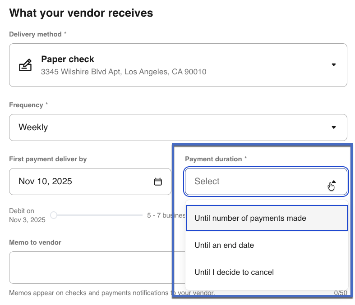Click the Weekly frequency value
Image resolution: width=355 pixels, height=305 pixels.
tap(33, 127)
